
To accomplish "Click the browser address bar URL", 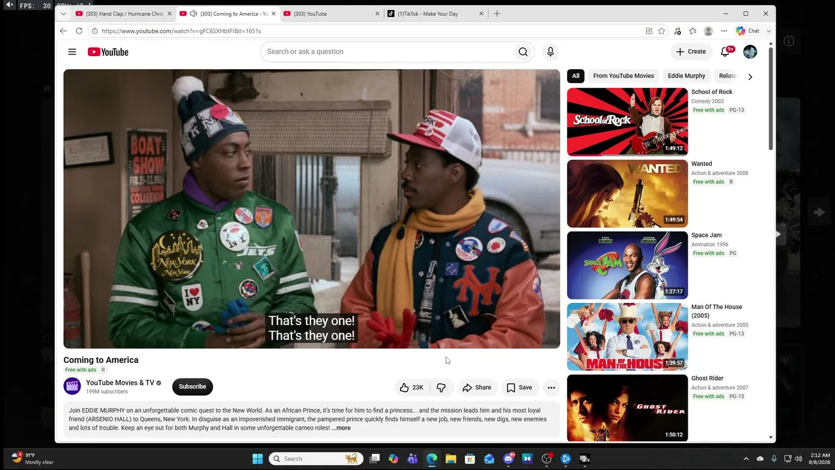I will tap(181, 31).
